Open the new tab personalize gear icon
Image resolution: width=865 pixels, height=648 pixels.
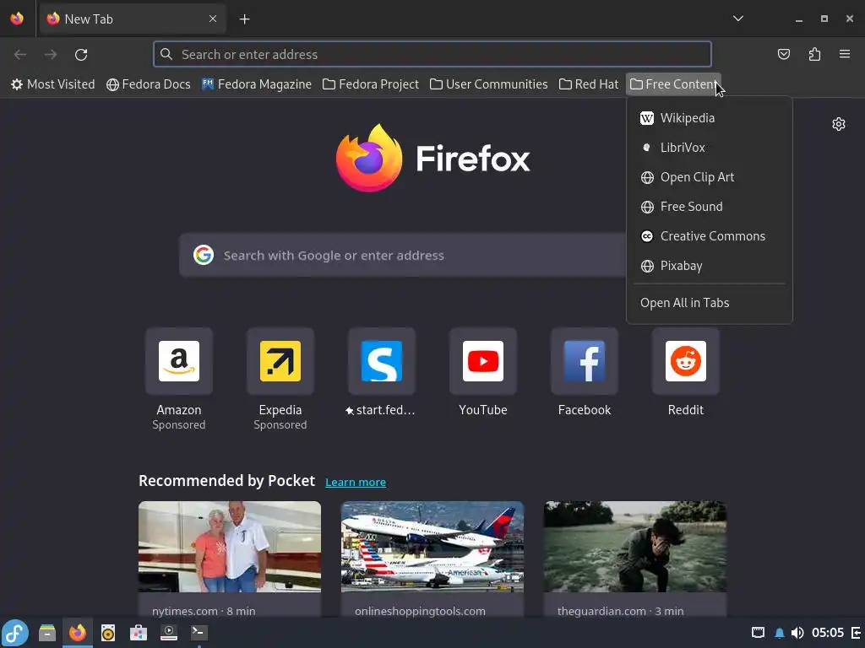tap(839, 124)
